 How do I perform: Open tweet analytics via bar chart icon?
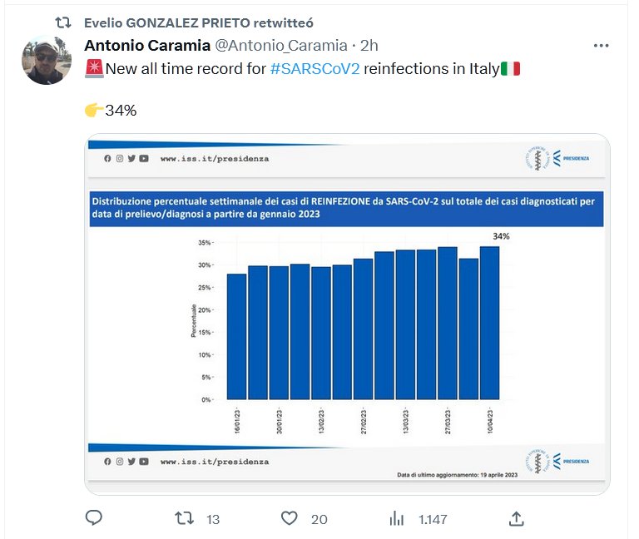pyautogui.click(x=397, y=518)
